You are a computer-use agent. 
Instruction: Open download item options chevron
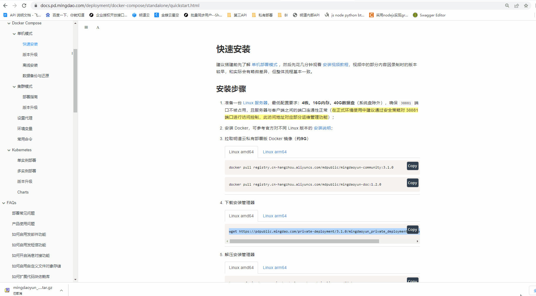[61, 290]
